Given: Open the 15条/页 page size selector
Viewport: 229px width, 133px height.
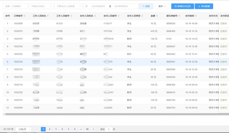Looking at the screenshot, I should (x=24, y=129).
